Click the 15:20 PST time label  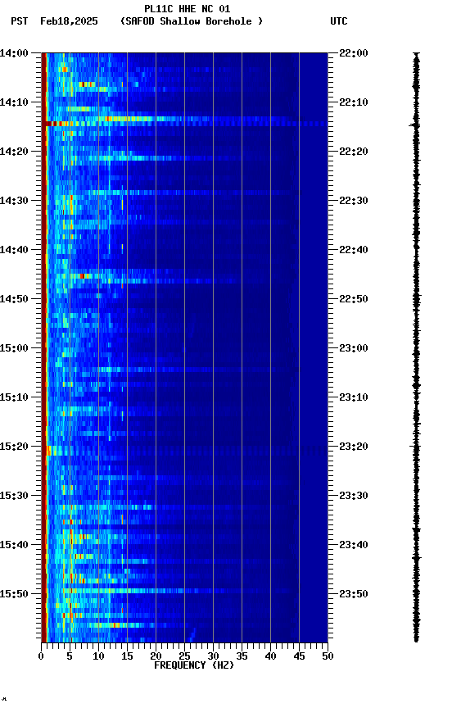pyautogui.click(x=14, y=447)
